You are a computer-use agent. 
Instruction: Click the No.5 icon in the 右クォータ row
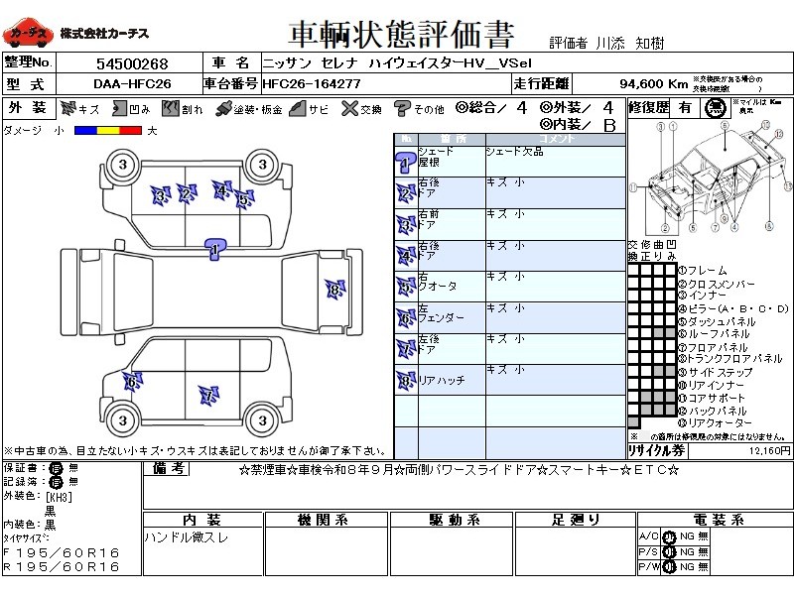click(x=406, y=287)
